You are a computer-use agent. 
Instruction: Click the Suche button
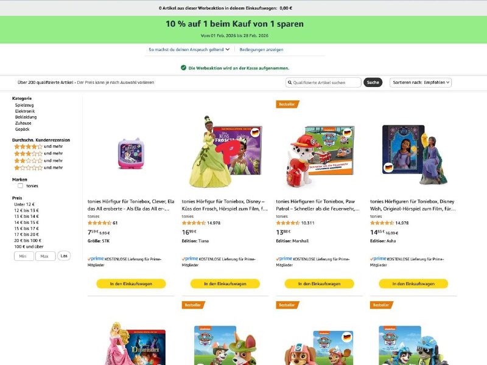point(373,83)
